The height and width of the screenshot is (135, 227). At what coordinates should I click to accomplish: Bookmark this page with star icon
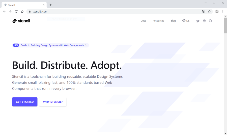[209, 12]
